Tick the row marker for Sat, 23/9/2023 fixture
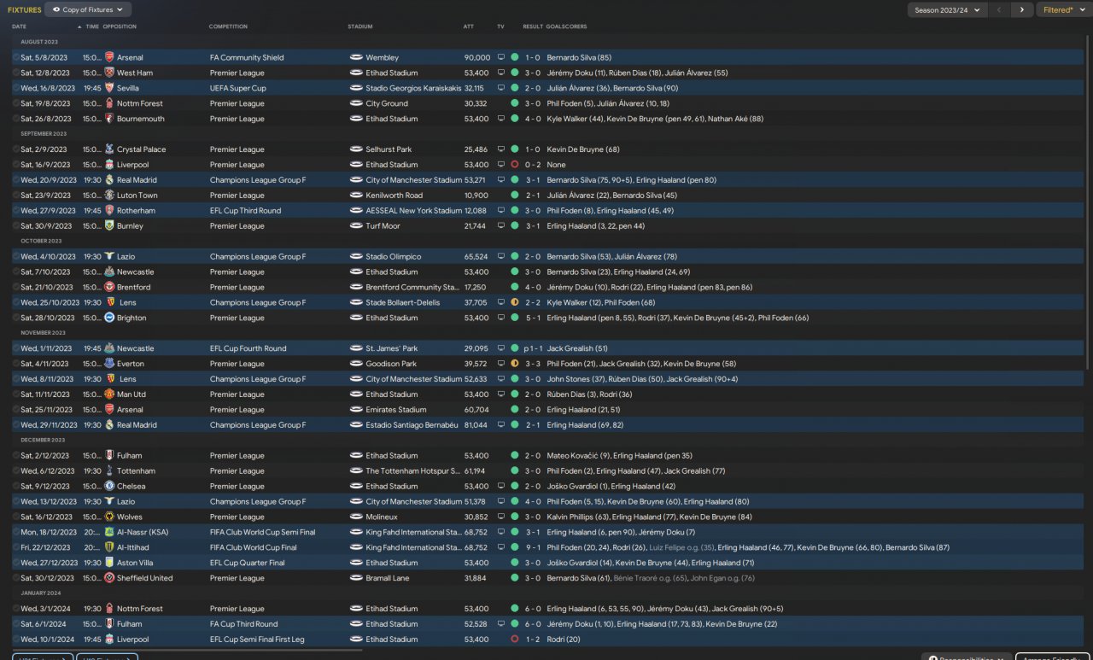 pyautogui.click(x=16, y=196)
